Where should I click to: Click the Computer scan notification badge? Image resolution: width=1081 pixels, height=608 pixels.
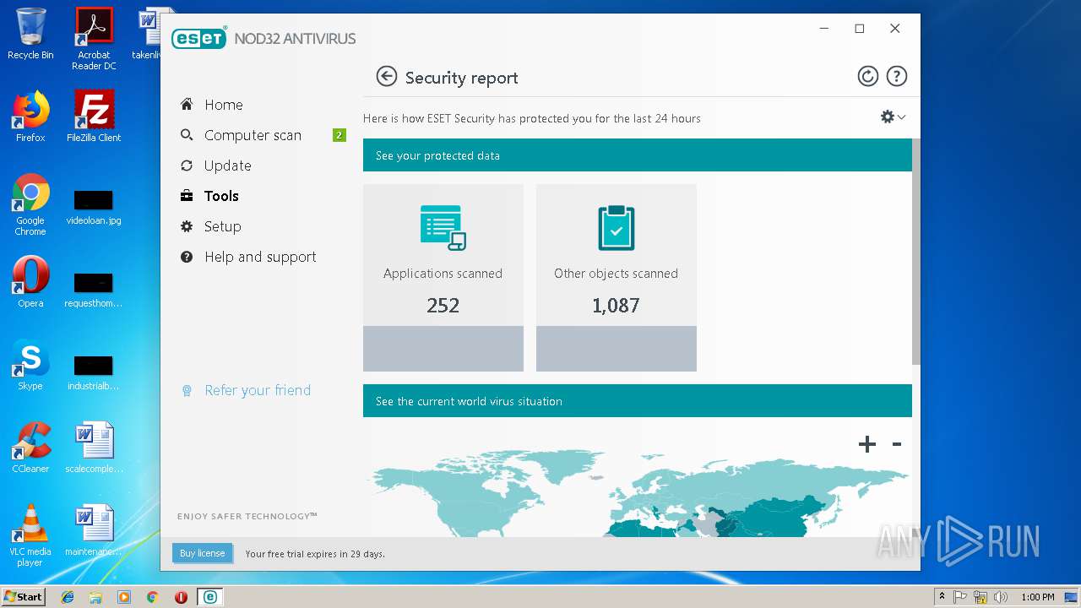[340, 135]
